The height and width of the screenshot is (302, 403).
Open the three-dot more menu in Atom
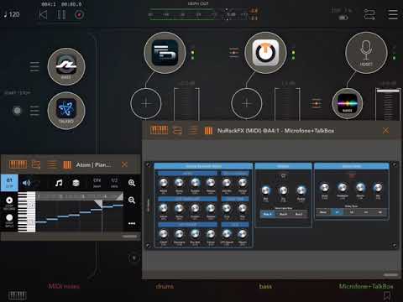(x=132, y=223)
